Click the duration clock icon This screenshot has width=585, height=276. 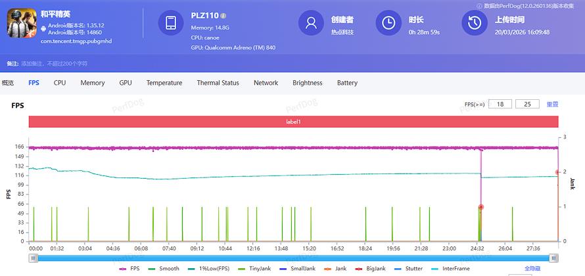tap(388, 23)
